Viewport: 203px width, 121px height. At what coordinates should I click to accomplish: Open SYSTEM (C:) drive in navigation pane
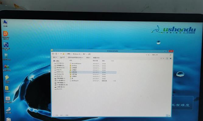pyautogui.click(x=59, y=63)
